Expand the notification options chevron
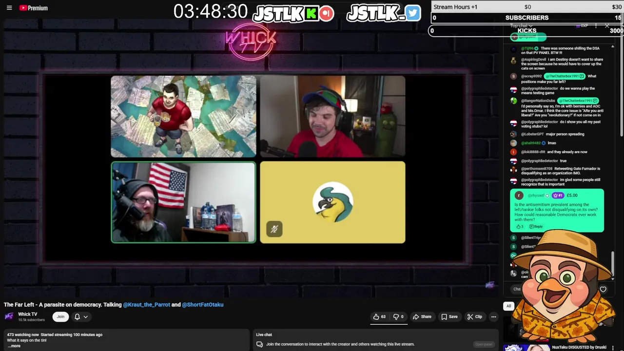Image resolution: width=624 pixels, height=351 pixels. [x=85, y=317]
